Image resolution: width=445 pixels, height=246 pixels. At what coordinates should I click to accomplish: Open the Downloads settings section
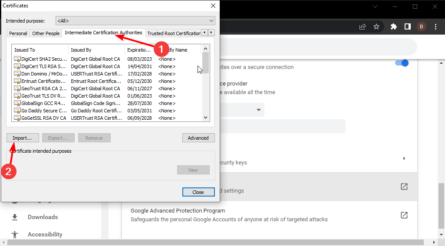43,217
